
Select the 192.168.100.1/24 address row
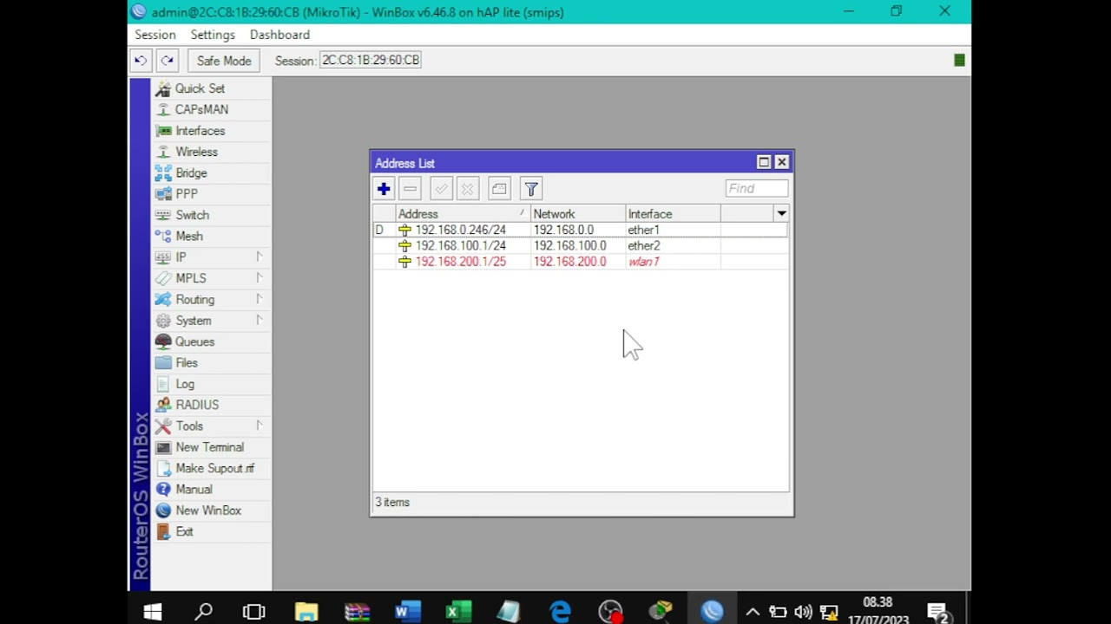pyautogui.click(x=580, y=245)
